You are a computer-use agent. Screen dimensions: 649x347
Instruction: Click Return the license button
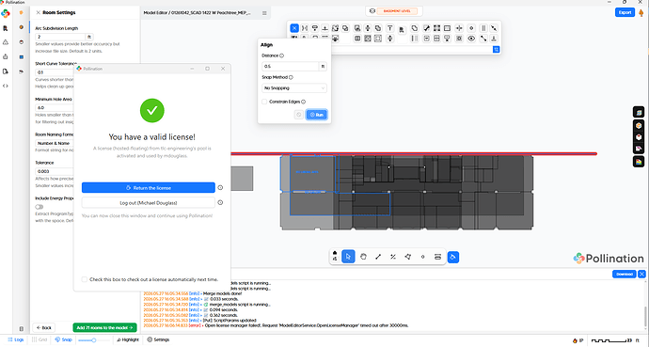point(149,188)
